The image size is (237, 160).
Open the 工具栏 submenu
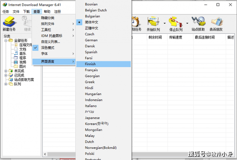54,30
